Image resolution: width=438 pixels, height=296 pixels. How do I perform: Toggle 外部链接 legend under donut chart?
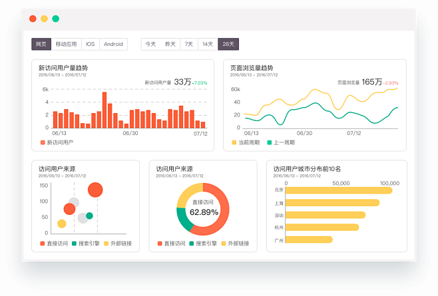point(235,243)
